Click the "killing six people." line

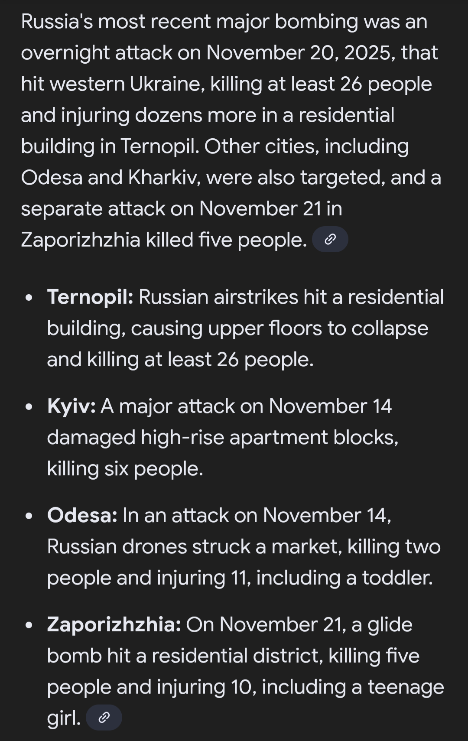(x=125, y=469)
